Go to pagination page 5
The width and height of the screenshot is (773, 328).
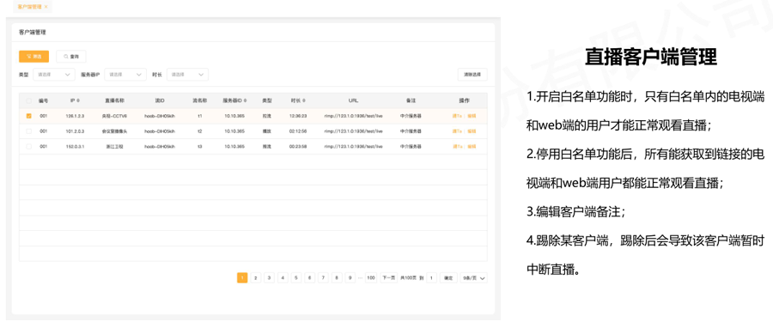295,277
